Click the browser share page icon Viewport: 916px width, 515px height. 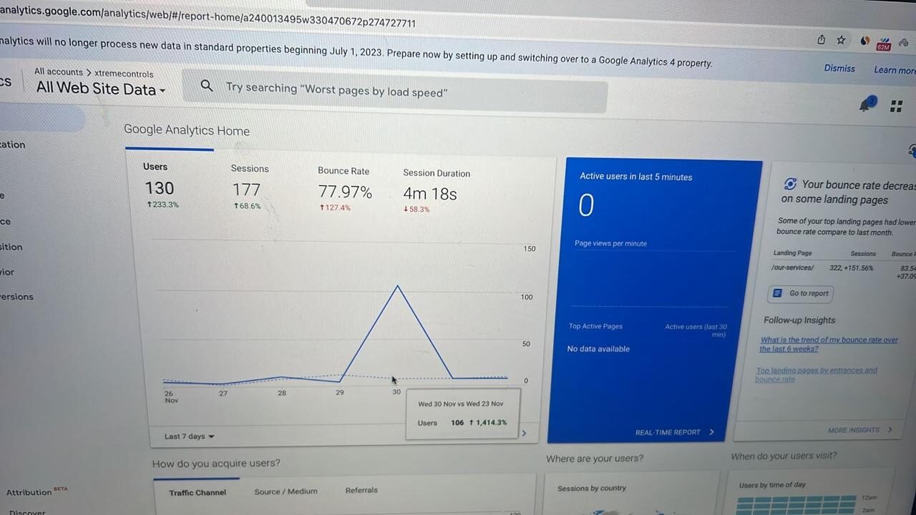coord(821,40)
